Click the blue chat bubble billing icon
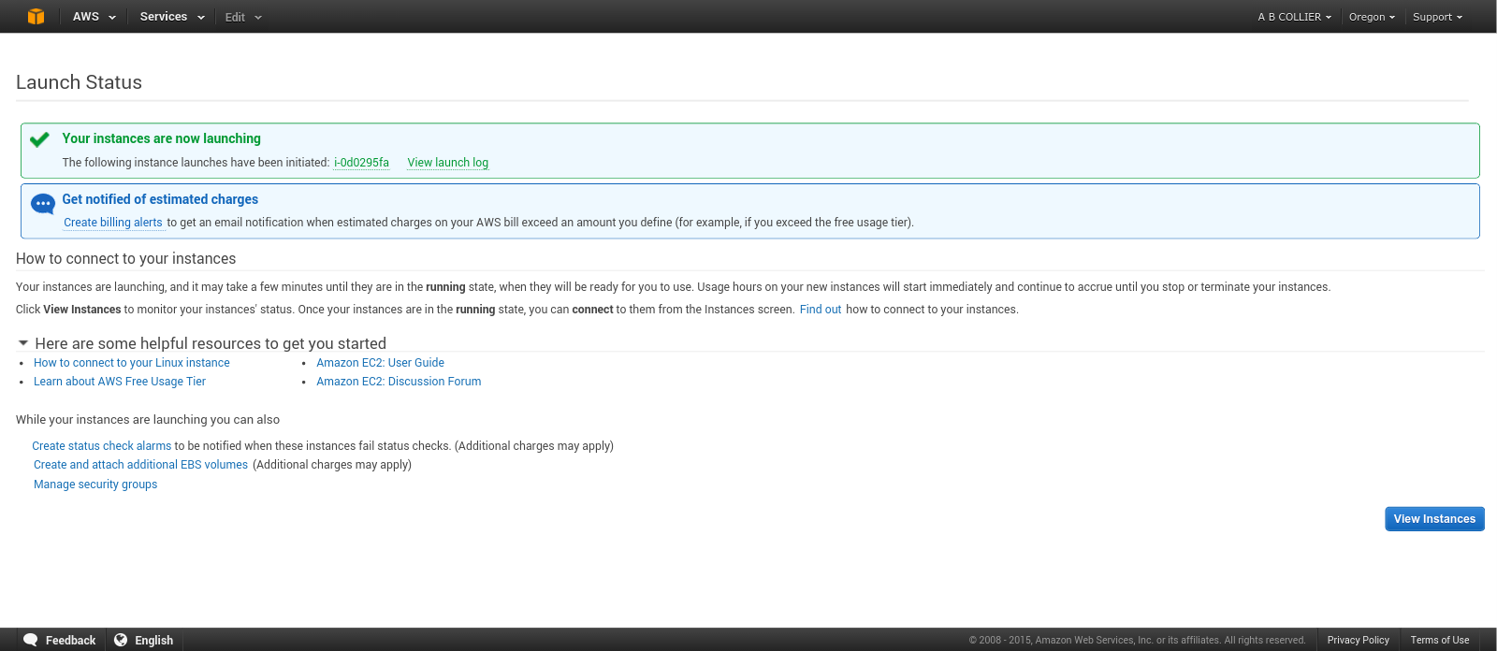The width and height of the screenshot is (1497, 651). click(43, 204)
